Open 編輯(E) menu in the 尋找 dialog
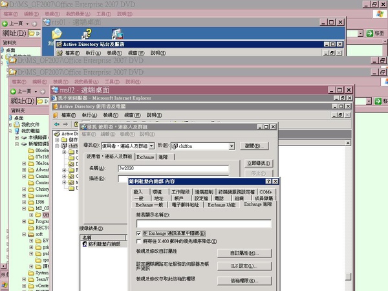This screenshot has height=291, width=388. 107,134
